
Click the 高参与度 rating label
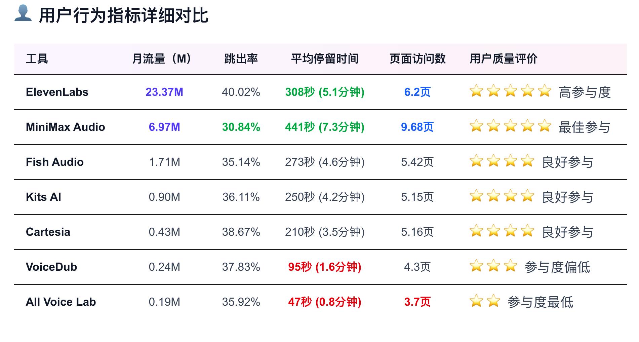[x=585, y=92]
